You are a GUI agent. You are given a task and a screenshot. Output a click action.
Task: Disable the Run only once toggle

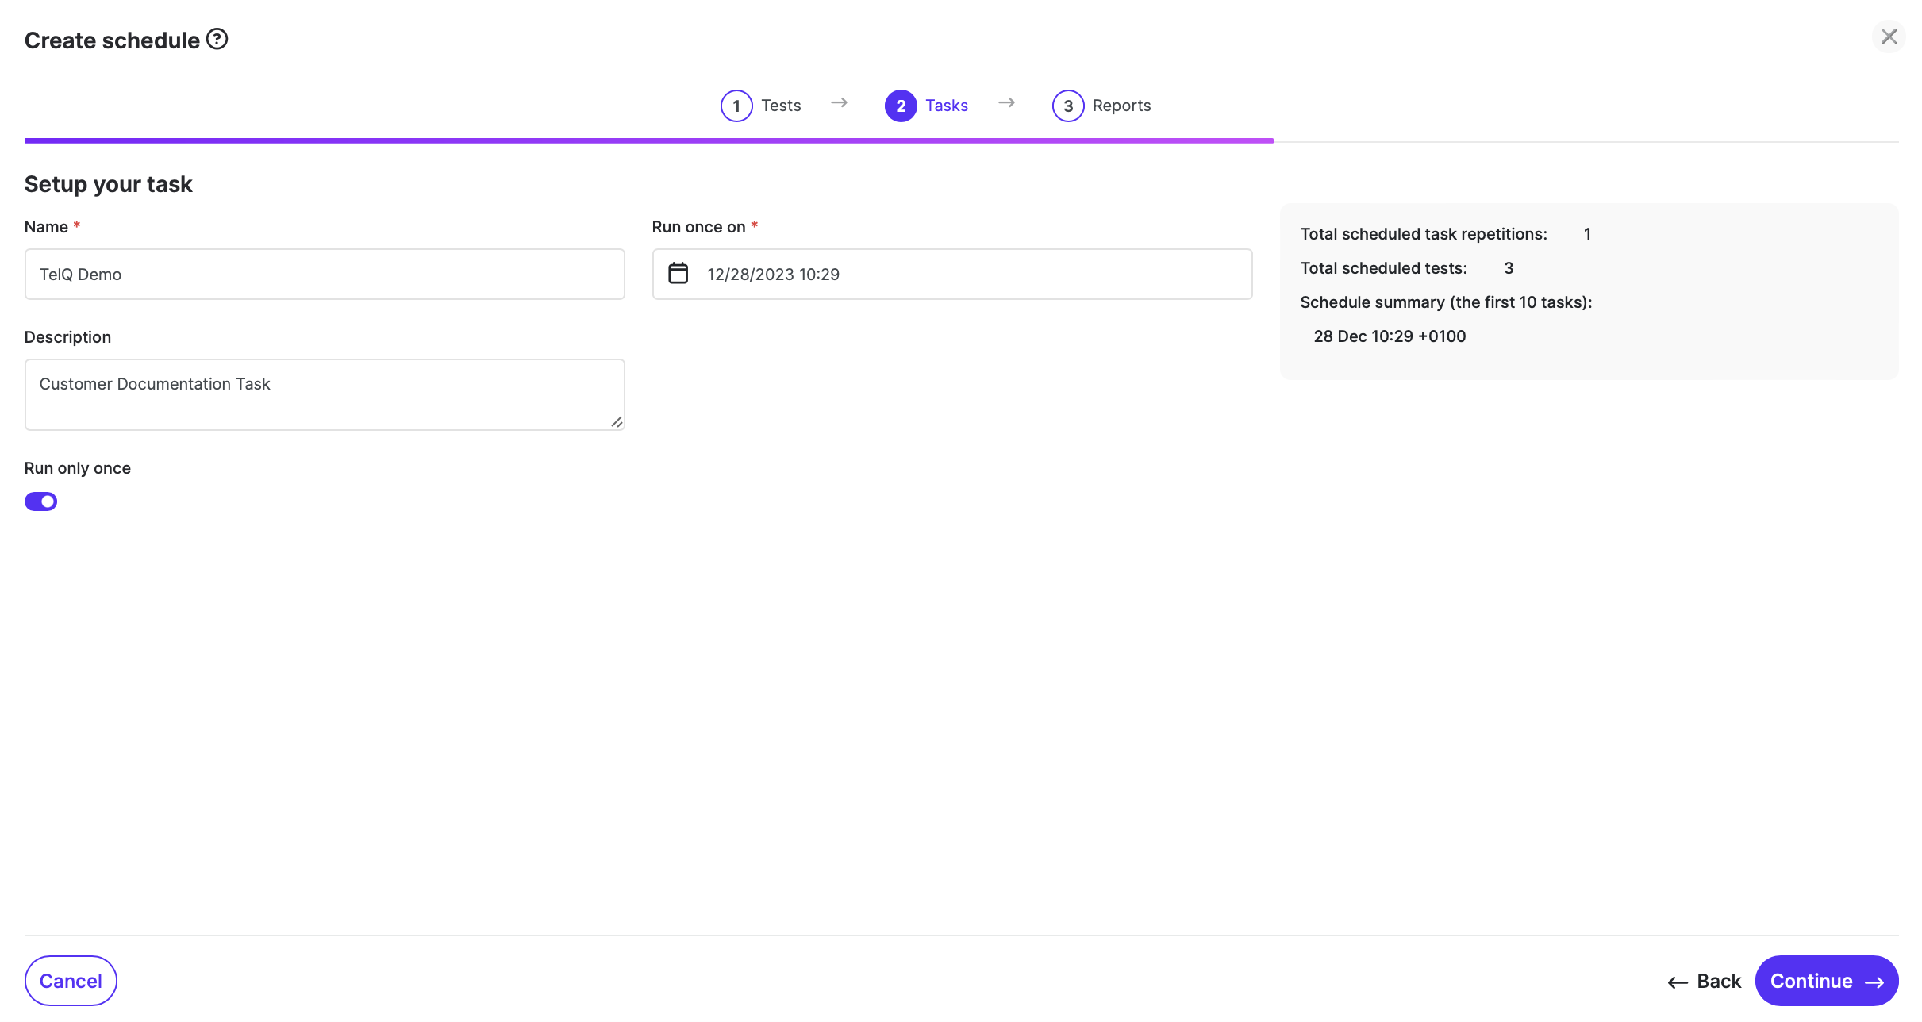41,501
